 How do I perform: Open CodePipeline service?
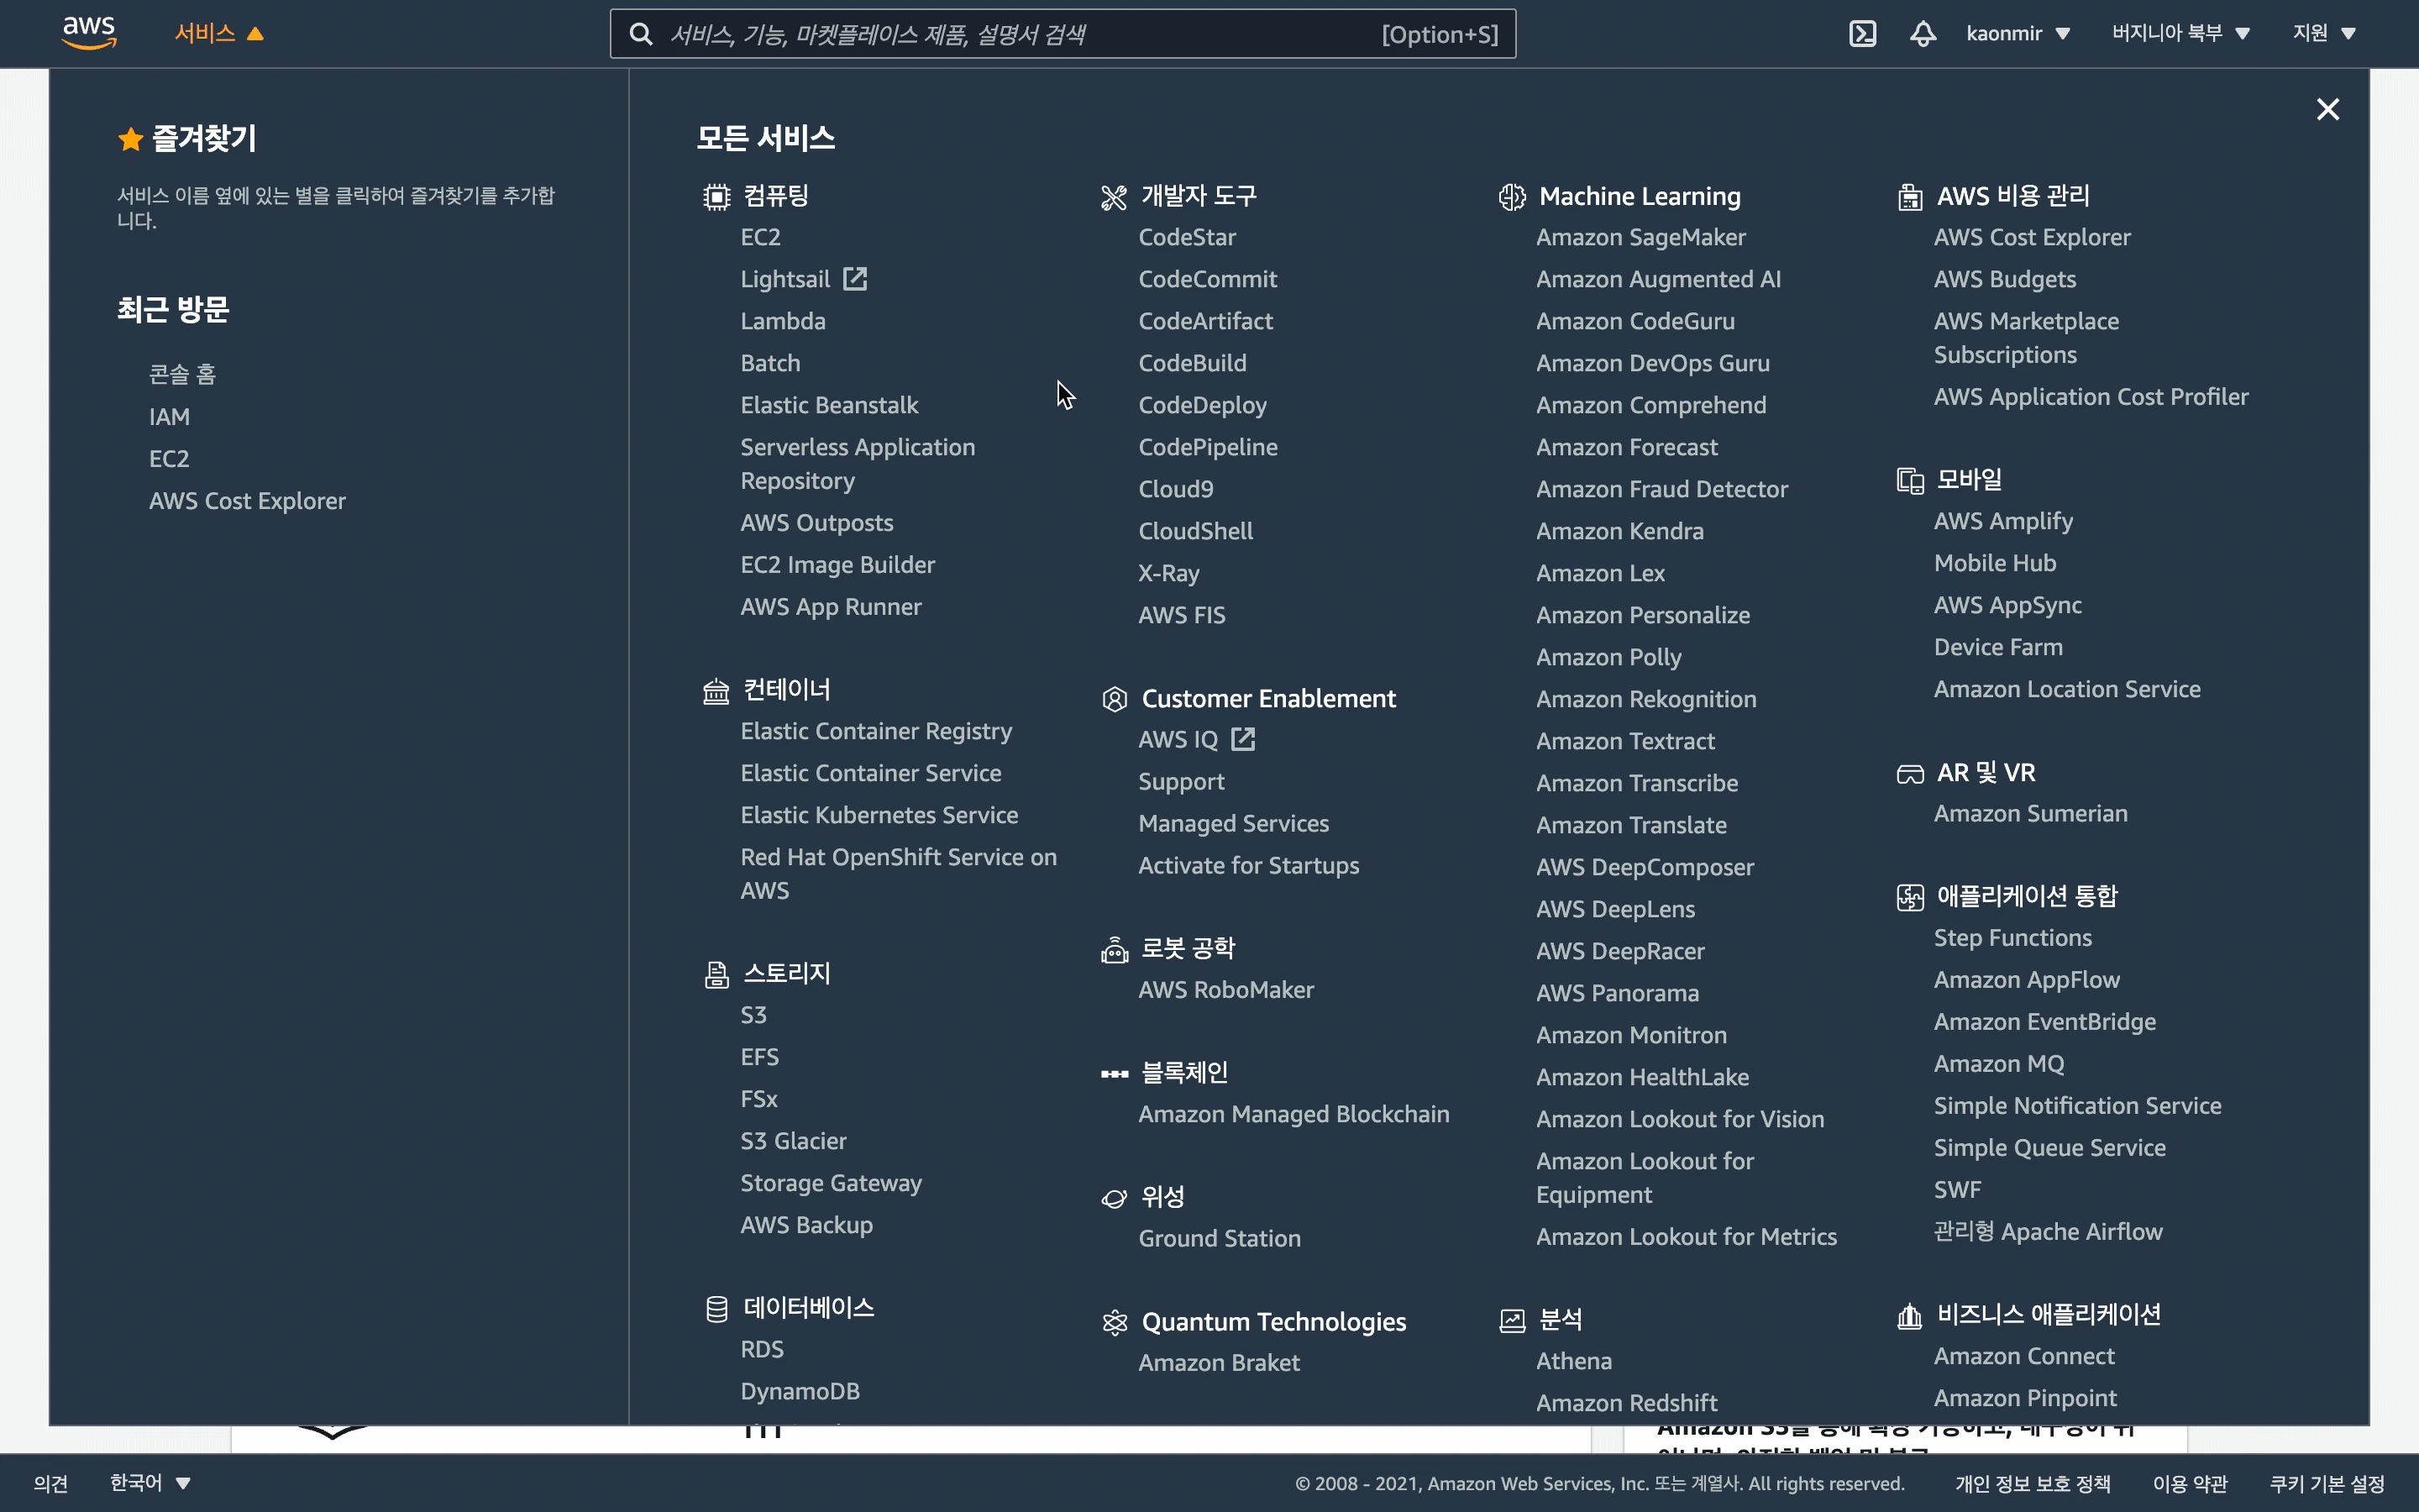coord(1208,446)
